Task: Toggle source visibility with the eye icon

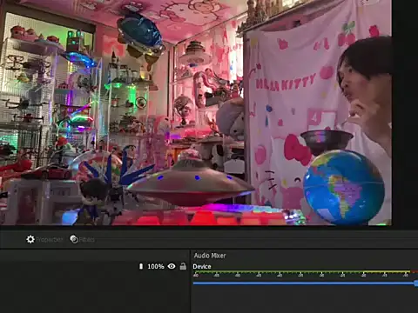Action: coord(172,266)
